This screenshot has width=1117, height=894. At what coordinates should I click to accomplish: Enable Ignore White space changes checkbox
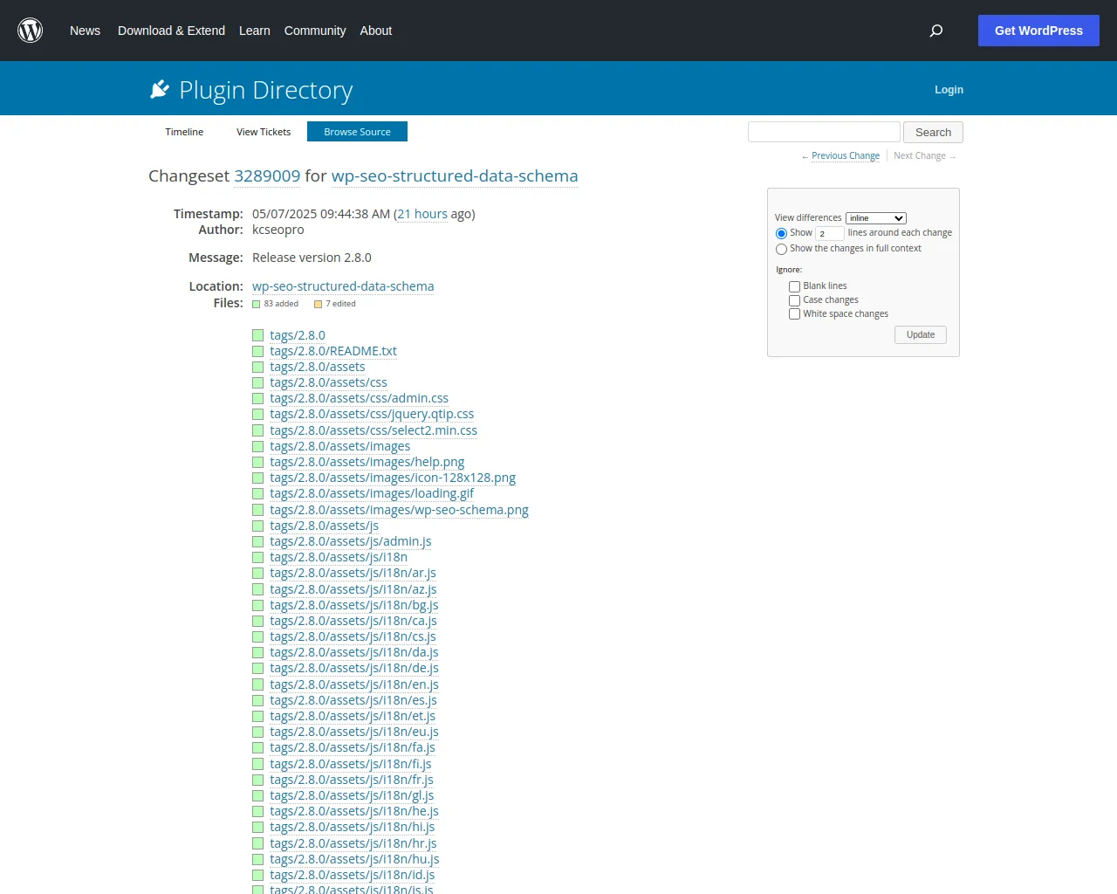click(x=794, y=314)
